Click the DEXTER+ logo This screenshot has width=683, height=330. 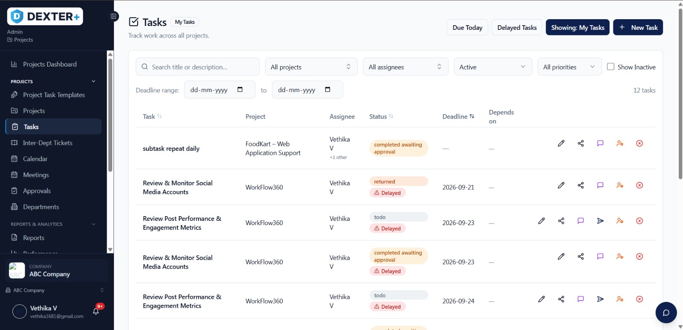click(45, 17)
